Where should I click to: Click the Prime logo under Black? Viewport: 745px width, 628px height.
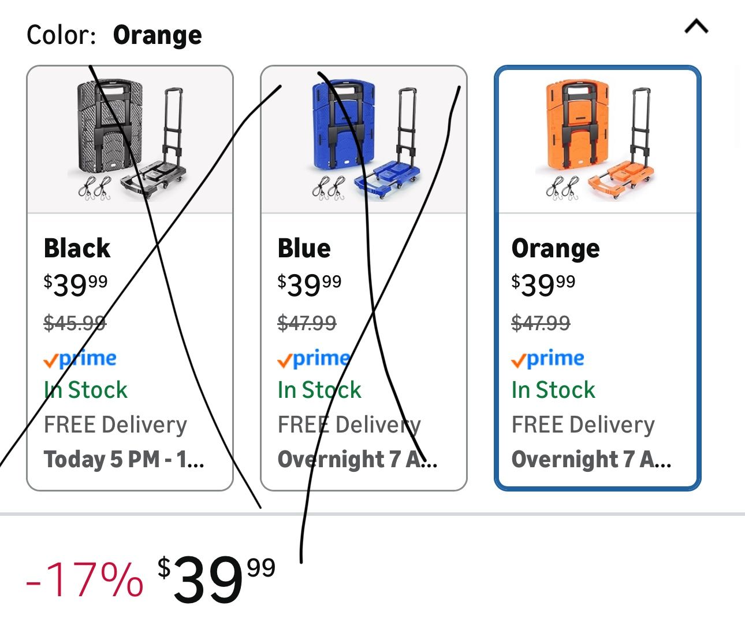(80, 359)
